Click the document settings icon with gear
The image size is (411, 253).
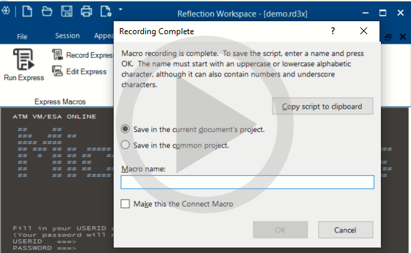pos(106,12)
